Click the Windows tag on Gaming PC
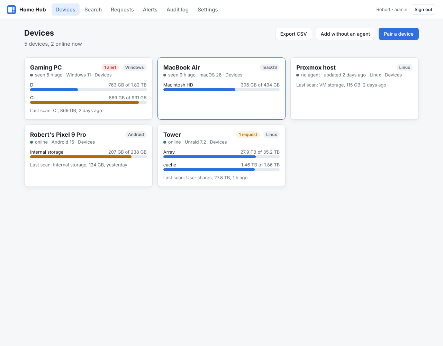 (135, 67)
